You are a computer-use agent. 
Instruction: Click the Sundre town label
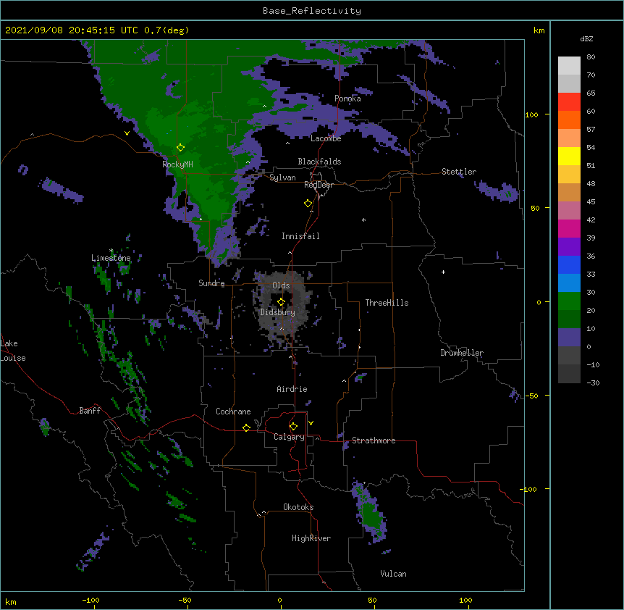pos(211,283)
